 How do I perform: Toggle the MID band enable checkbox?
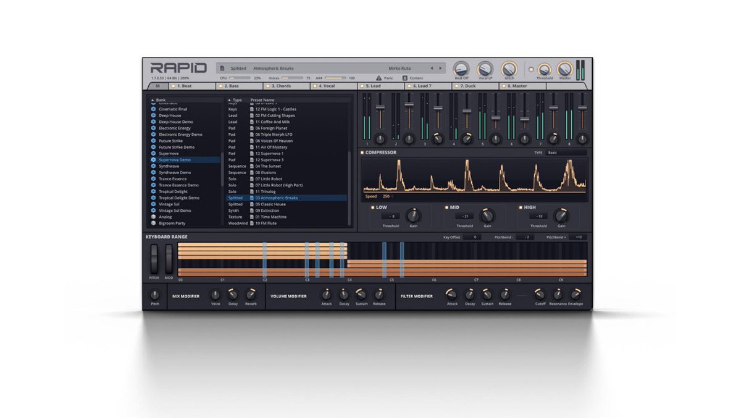coord(446,207)
